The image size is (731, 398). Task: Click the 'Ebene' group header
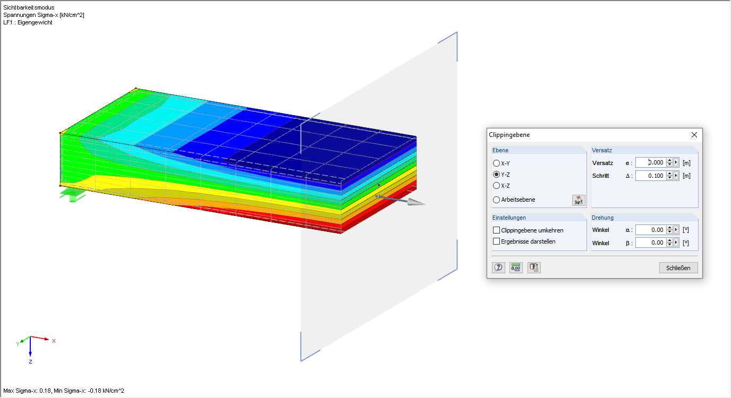coord(500,150)
